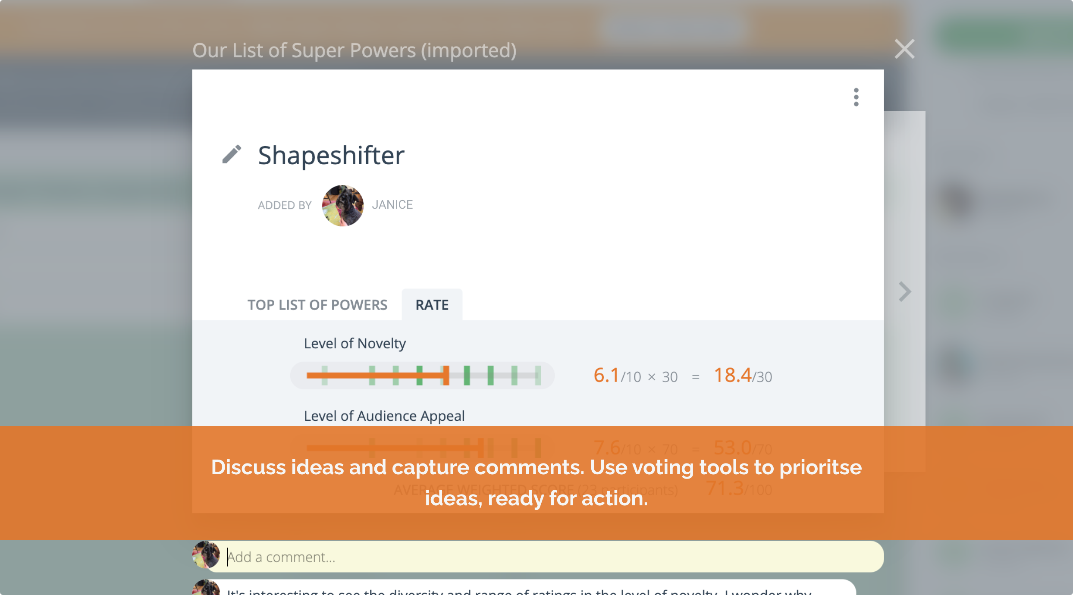Viewport: 1073px width, 595px height.
Task: Focus the Add a comment field
Action: pyautogui.click(x=548, y=557)
